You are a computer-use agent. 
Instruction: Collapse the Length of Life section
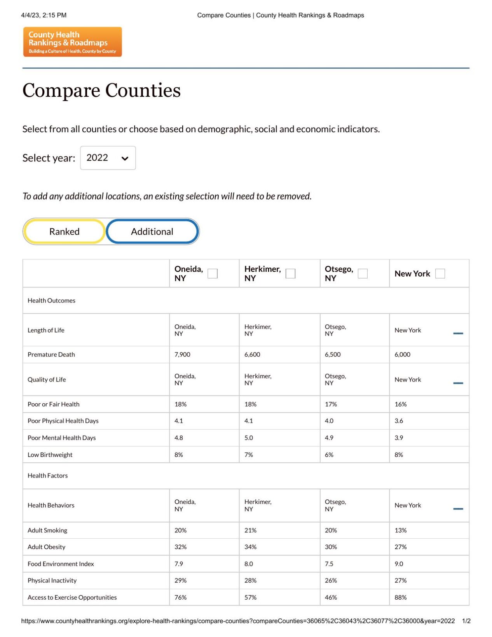[x=458, y=333]
